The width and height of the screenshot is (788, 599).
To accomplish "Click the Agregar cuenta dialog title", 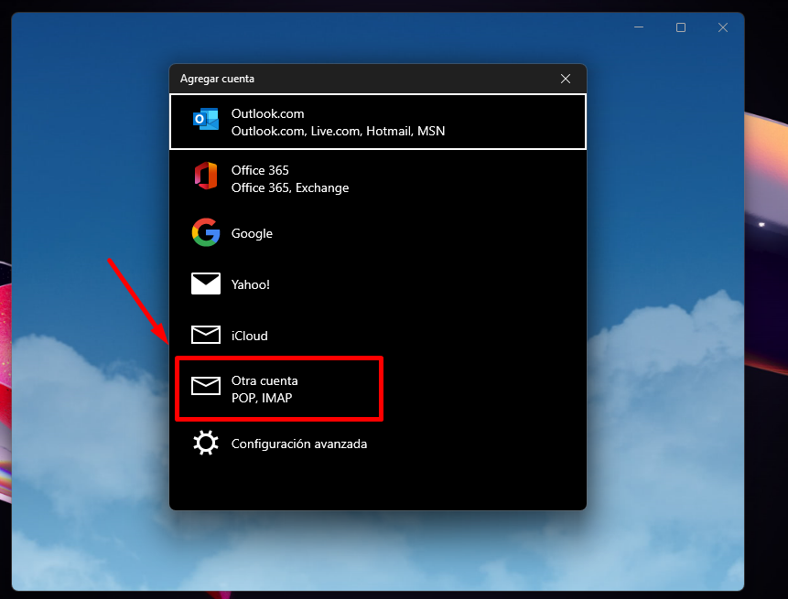I will [x=217, y=79].
